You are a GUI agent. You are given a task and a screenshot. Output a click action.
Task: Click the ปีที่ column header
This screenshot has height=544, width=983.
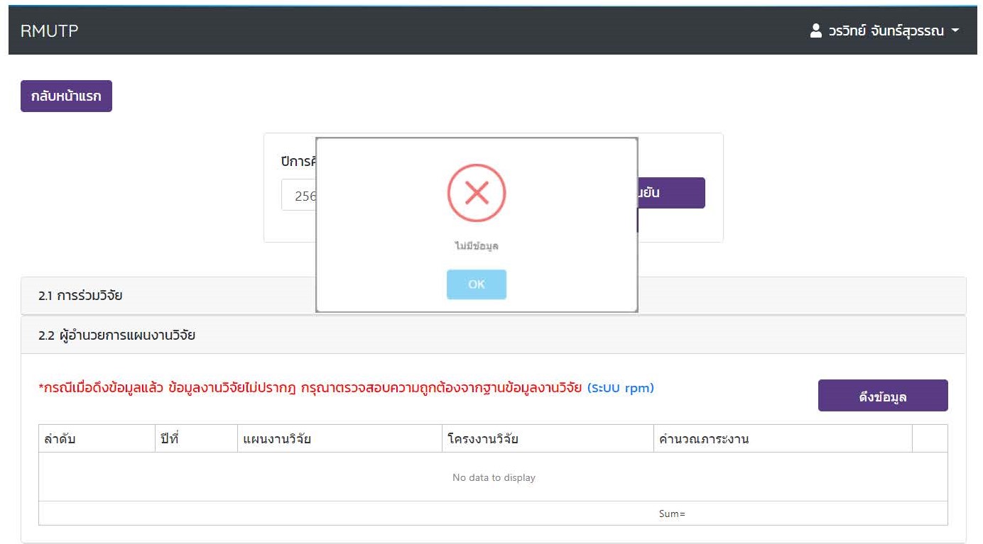coord(169,439)
